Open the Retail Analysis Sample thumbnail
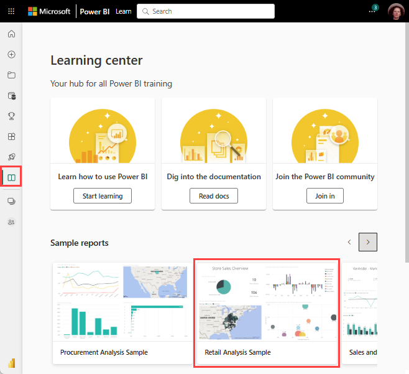 [x=267, y=302]
